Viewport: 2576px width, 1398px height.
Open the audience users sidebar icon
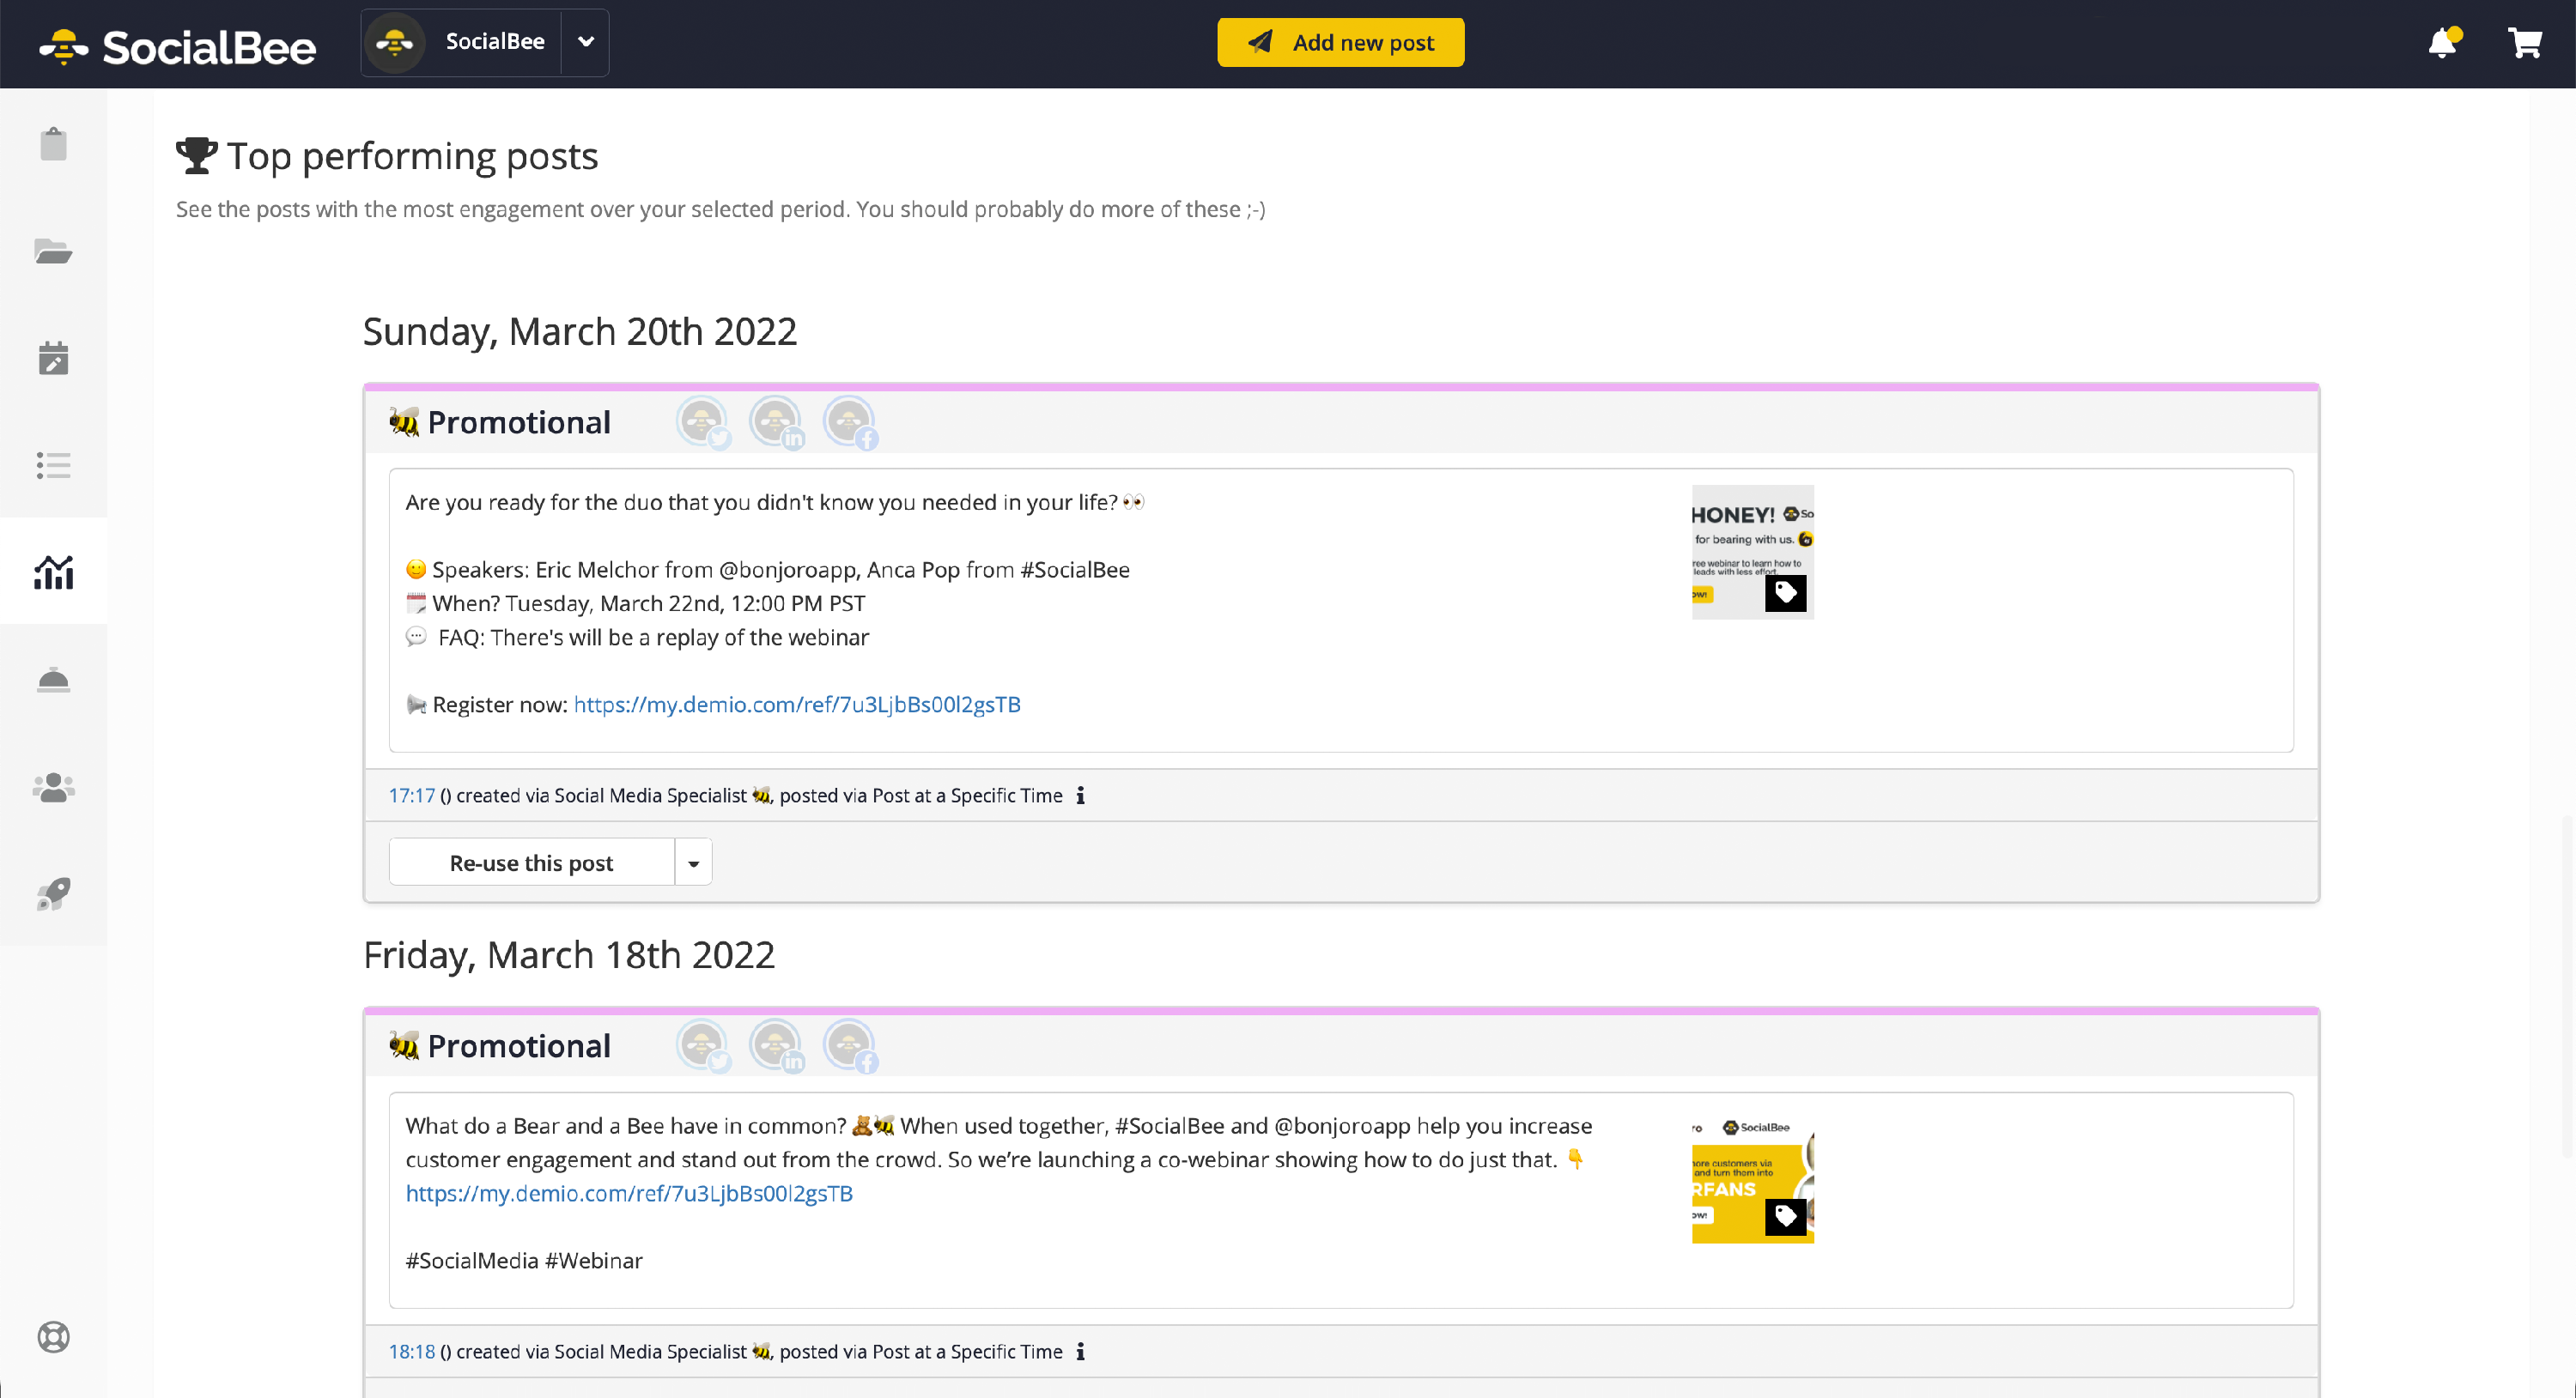point(54,788)
